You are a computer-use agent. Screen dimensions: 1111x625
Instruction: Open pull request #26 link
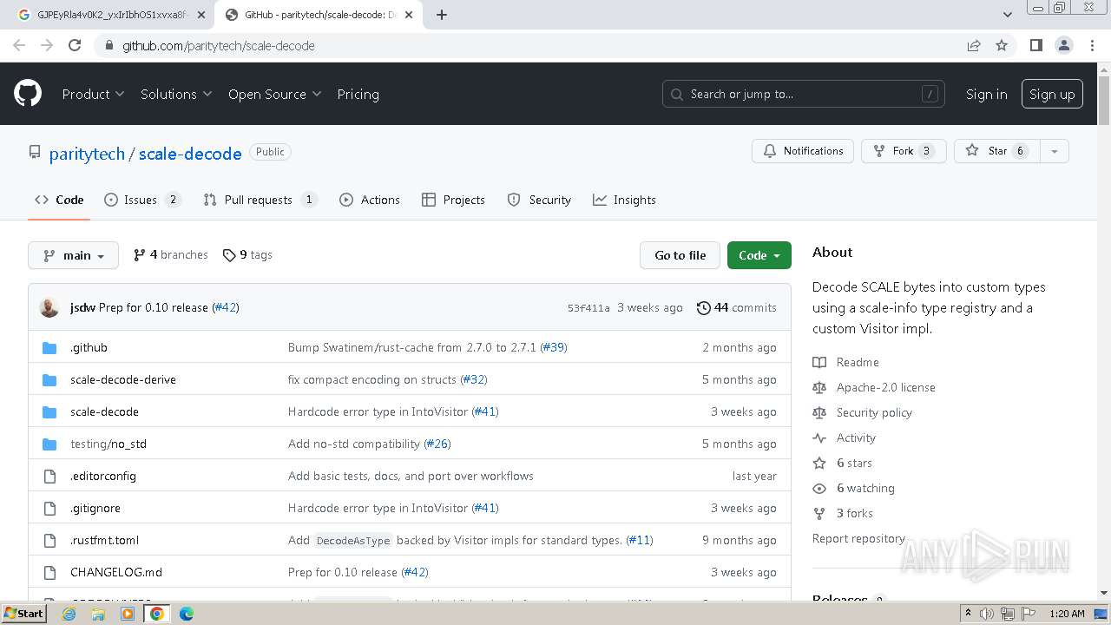click(437, 444)
